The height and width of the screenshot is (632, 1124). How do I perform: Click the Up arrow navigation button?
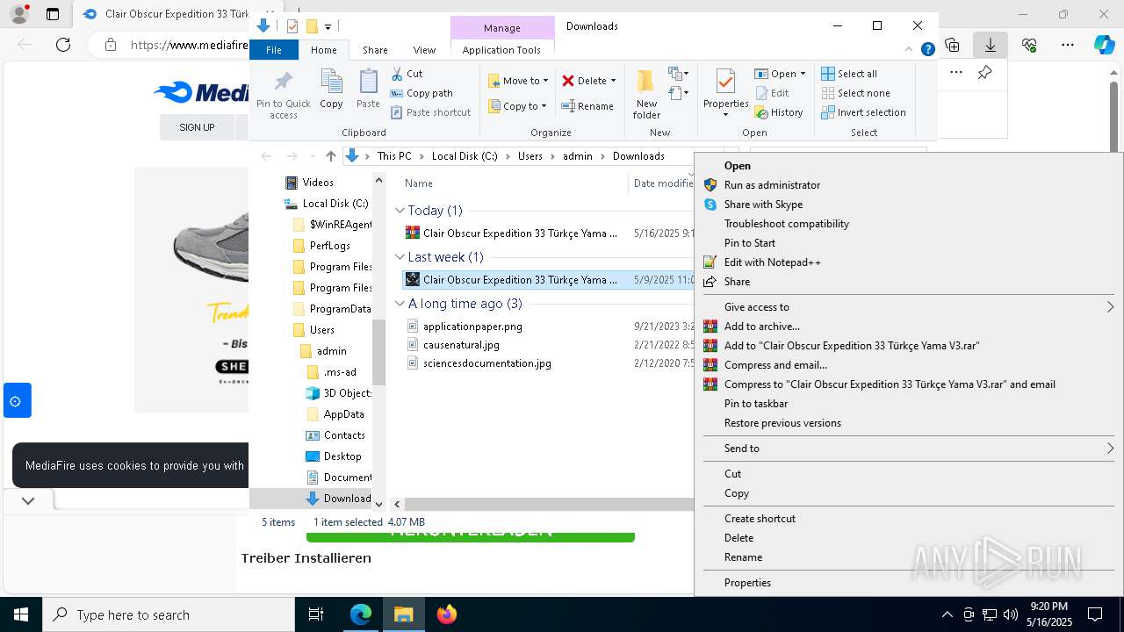(330, 156)
